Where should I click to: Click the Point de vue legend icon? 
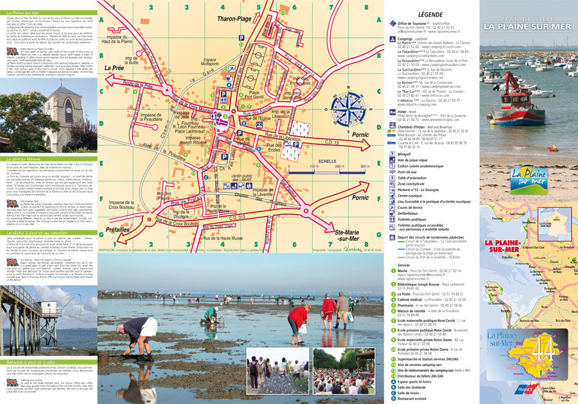[392, 172]
